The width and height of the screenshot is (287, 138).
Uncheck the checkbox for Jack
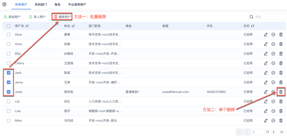click(9, 73)
